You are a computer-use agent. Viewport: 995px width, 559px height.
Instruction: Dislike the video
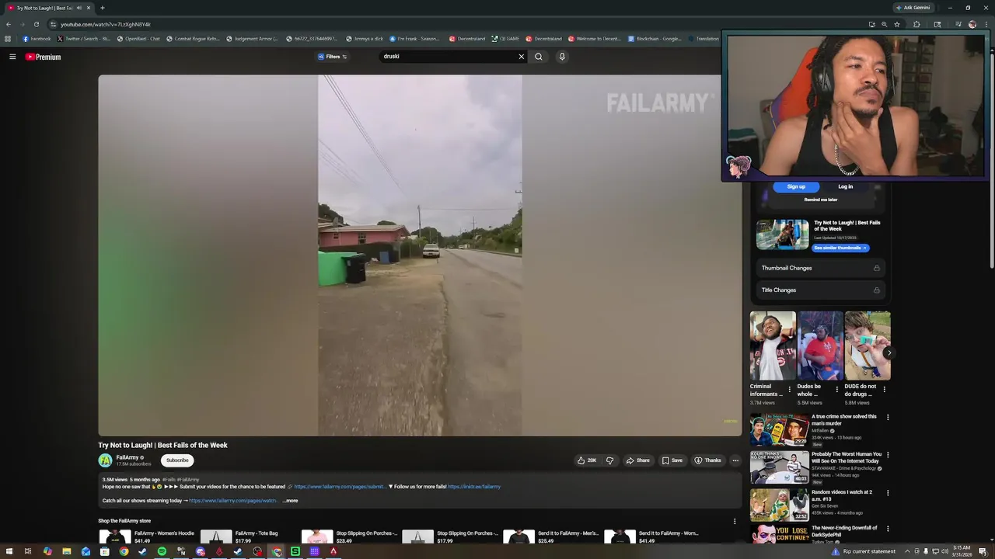pos(609,460)
